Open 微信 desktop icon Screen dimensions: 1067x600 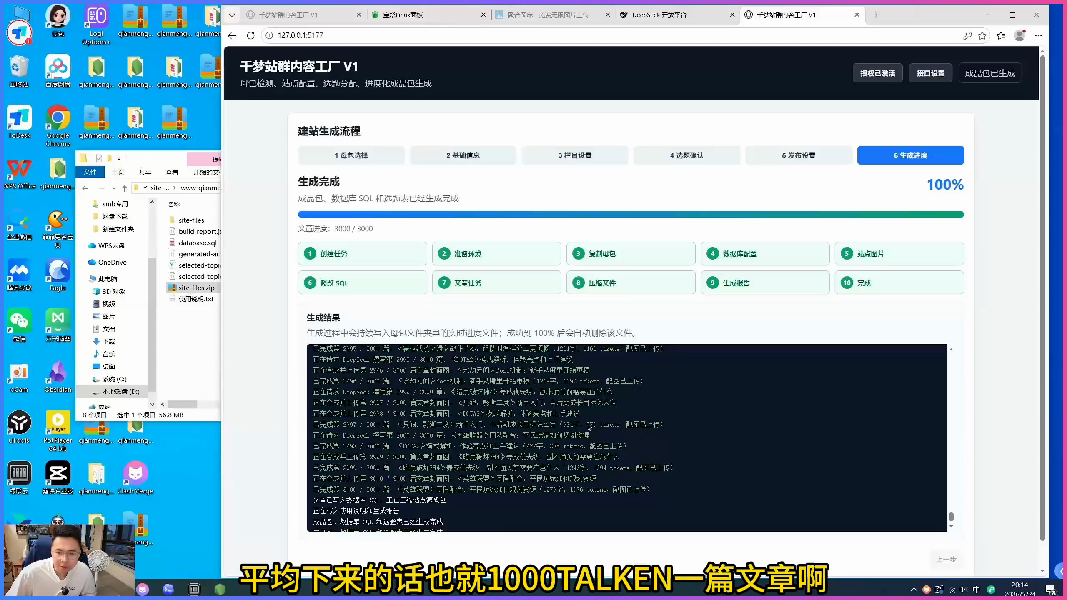[x=19, y=326]
